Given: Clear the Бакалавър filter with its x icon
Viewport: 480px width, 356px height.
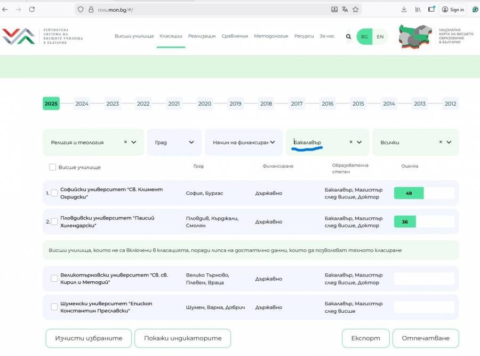Looking at the screenshot, I should click(x=350, y=142).
